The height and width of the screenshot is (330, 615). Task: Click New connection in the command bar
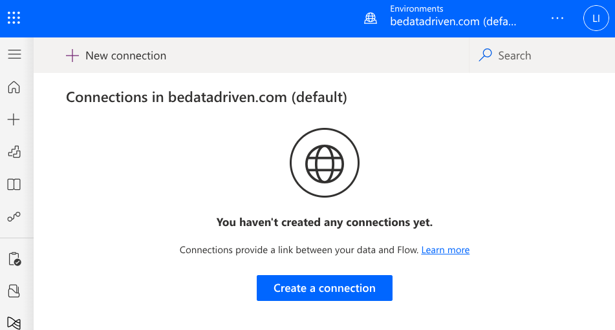point(116,56)
